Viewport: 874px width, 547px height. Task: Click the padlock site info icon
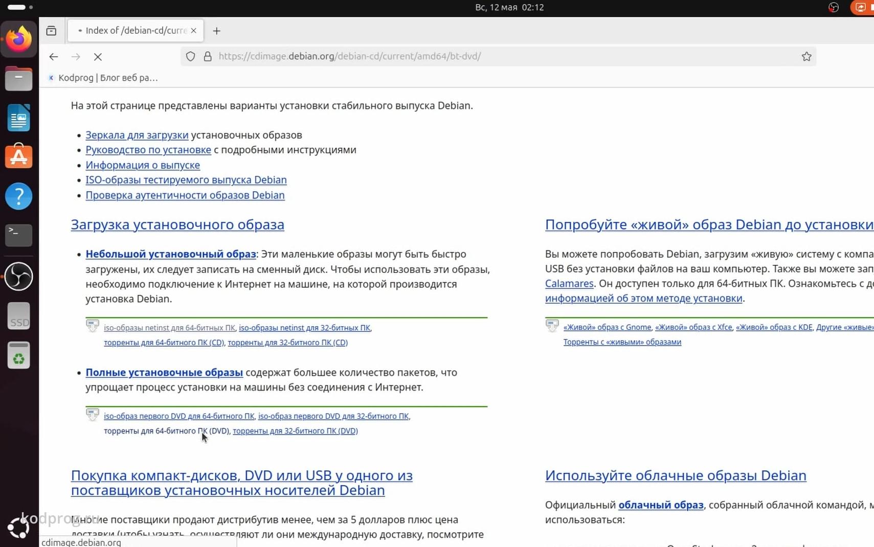tap(208, 56)
